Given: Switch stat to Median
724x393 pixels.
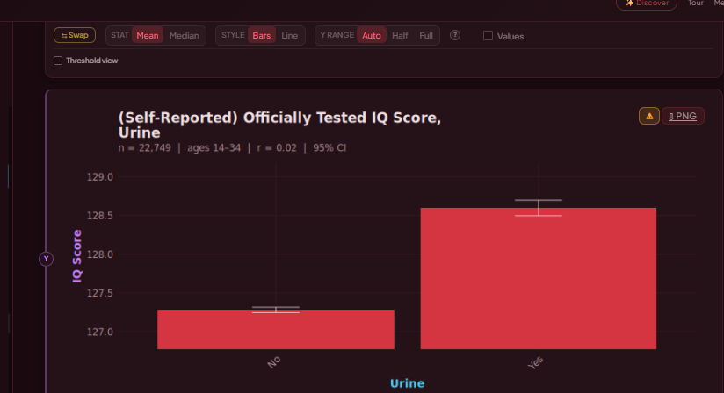Looking at the screenshot, I should (x=184, y=36).
